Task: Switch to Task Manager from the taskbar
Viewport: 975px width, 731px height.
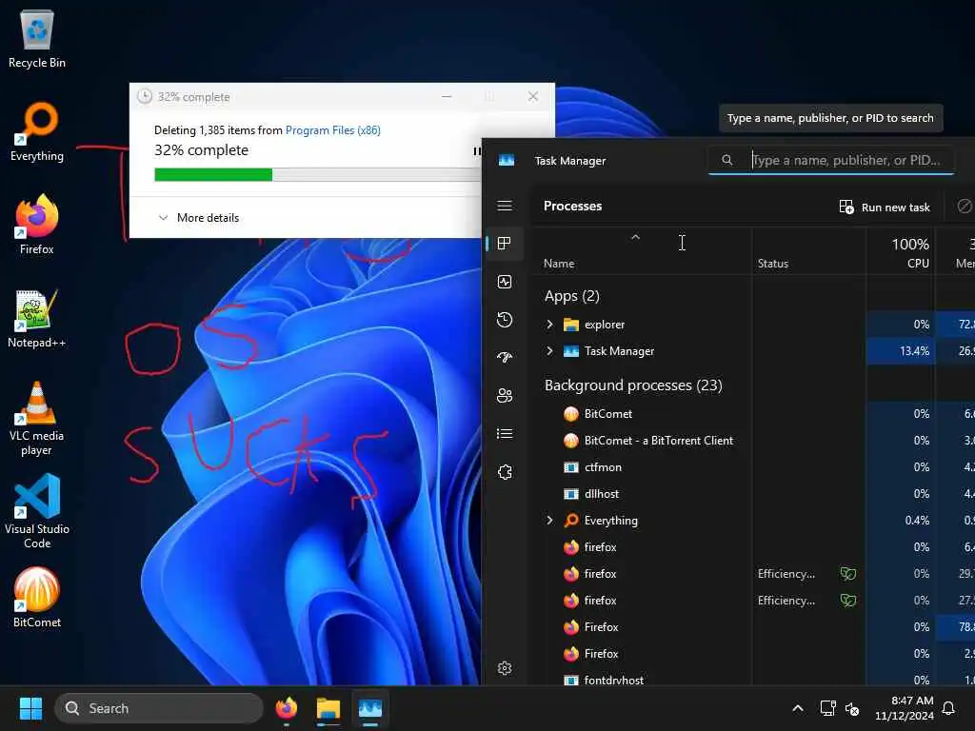Action: point(370,708)
